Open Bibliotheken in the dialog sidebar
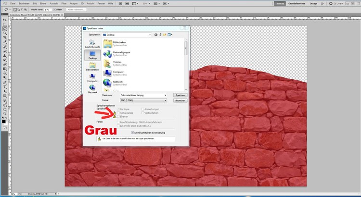 click(x=92, y=66)
